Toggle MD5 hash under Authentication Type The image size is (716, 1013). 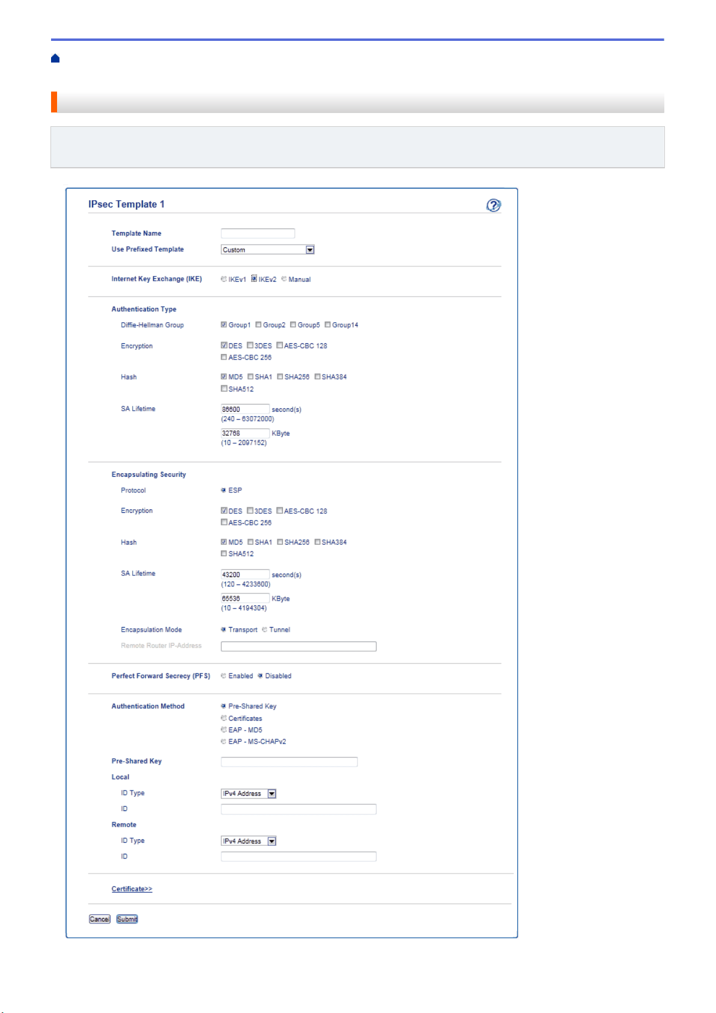click(224, 377)
